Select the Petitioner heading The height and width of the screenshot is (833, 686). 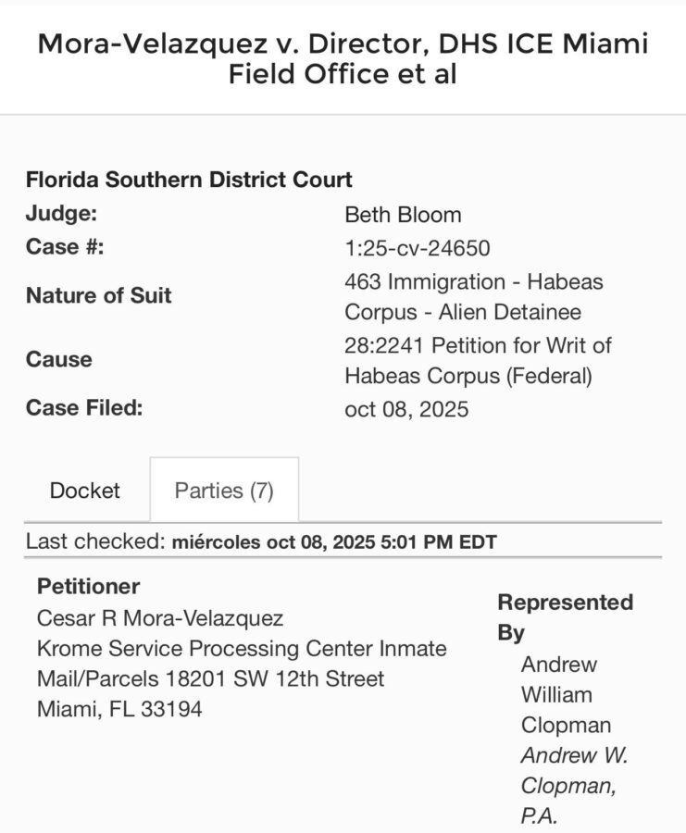[x=89, y=586]
